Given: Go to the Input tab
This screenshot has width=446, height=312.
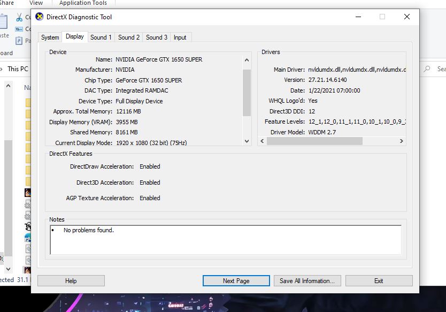Looking at the screenshot, I should 180,37.
